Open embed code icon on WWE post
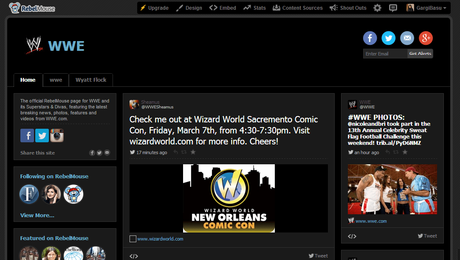This screenshot has width=460, height=260. (x=352, y=236)
